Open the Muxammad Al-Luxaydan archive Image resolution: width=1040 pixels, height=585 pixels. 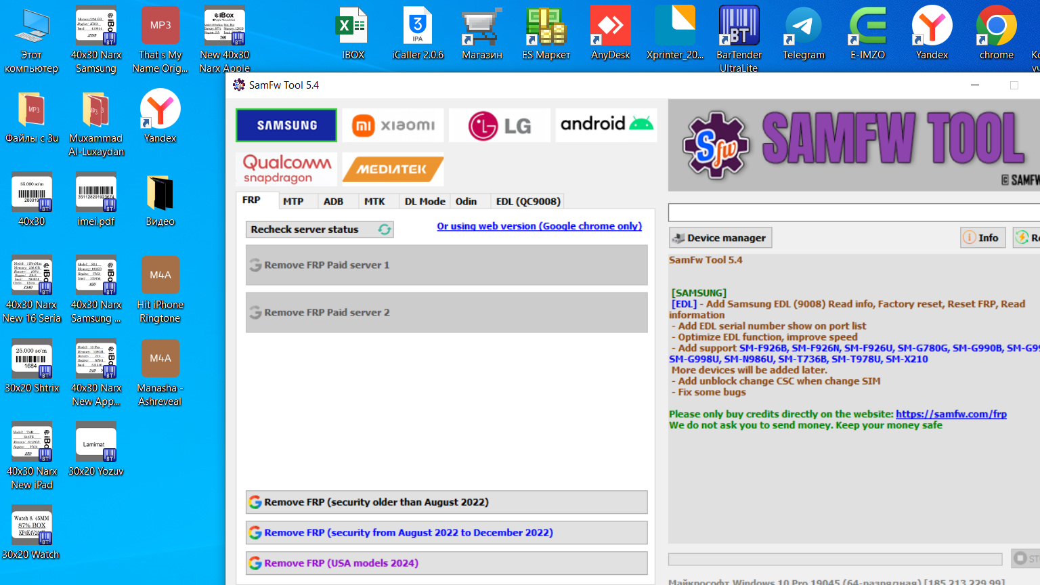96,124
